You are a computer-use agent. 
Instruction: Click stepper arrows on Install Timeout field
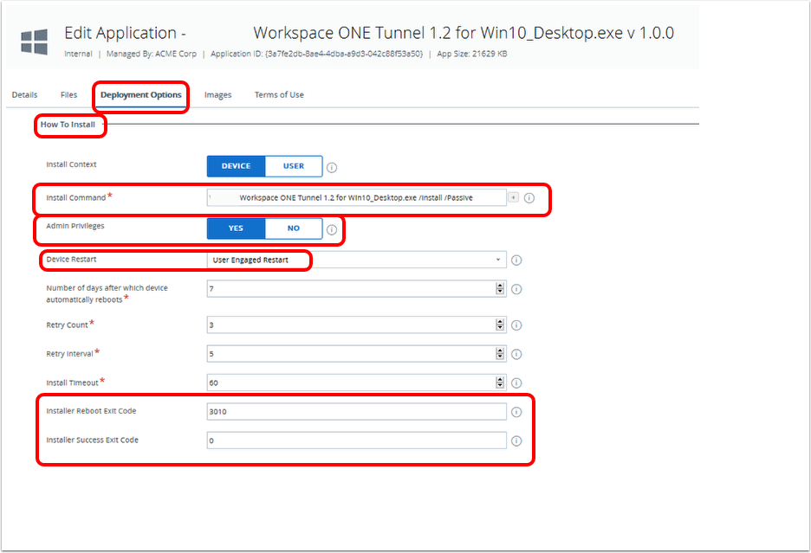(499, 383)
